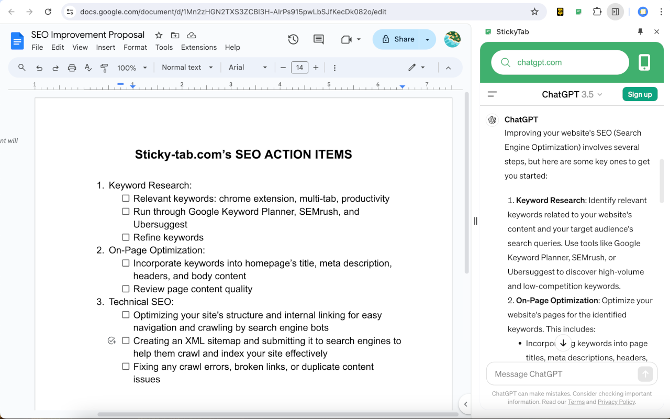Screen dimensions: 670x419
Task: Open the Format menu
Action: click(135, 47)
